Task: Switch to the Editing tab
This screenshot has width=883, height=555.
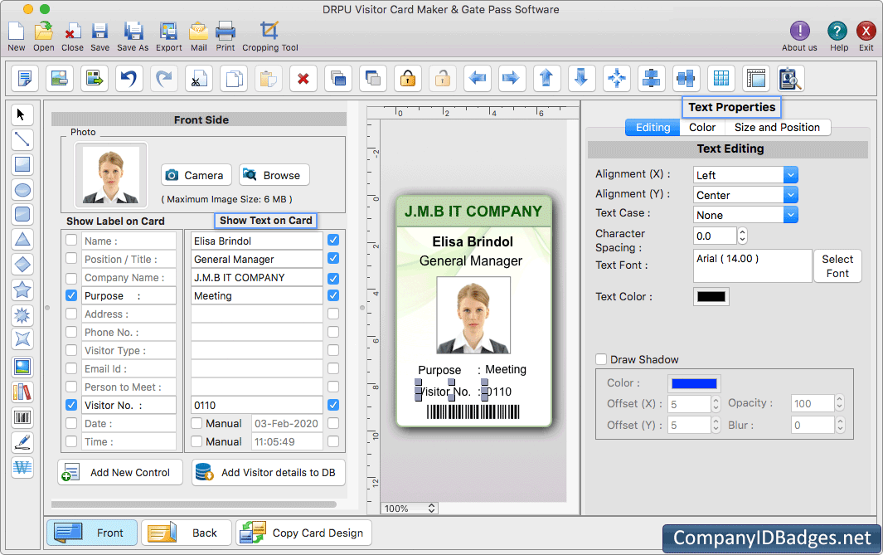Action: coord(653,127)
